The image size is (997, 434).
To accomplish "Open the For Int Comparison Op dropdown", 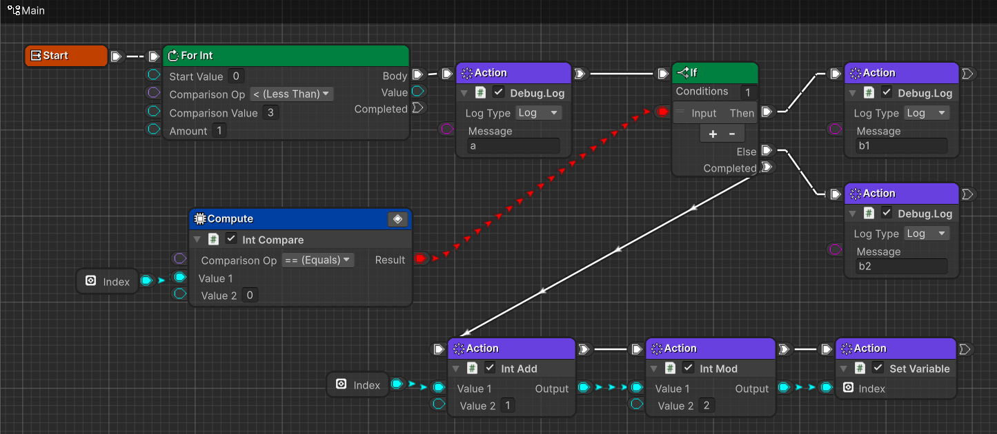I will click(291, 94).
